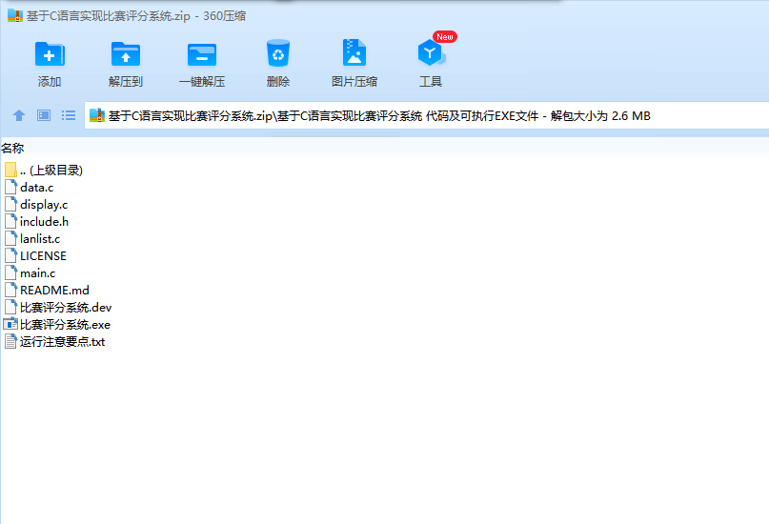769x524 pixels.
Task: Click the exe icon beside 比赛评分系统.exe
Action: [10, 324]
